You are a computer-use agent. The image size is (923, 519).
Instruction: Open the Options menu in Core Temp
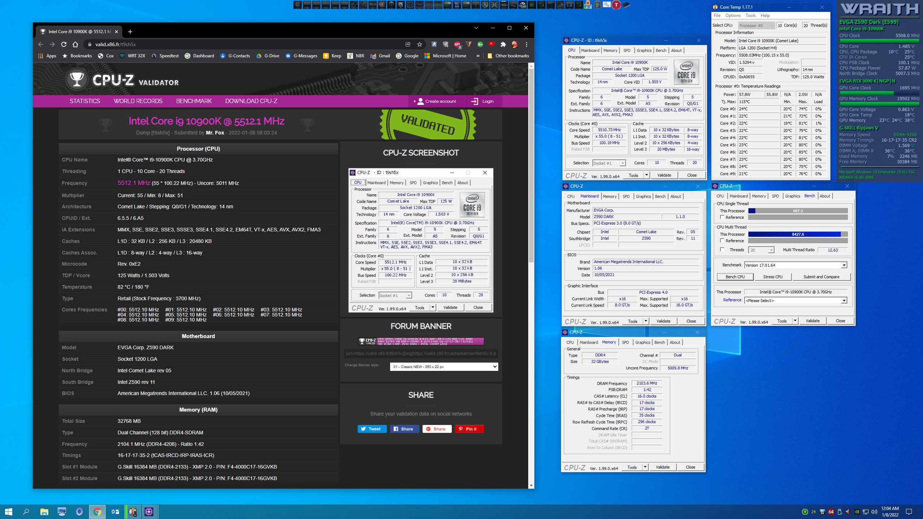click(733, 15)
